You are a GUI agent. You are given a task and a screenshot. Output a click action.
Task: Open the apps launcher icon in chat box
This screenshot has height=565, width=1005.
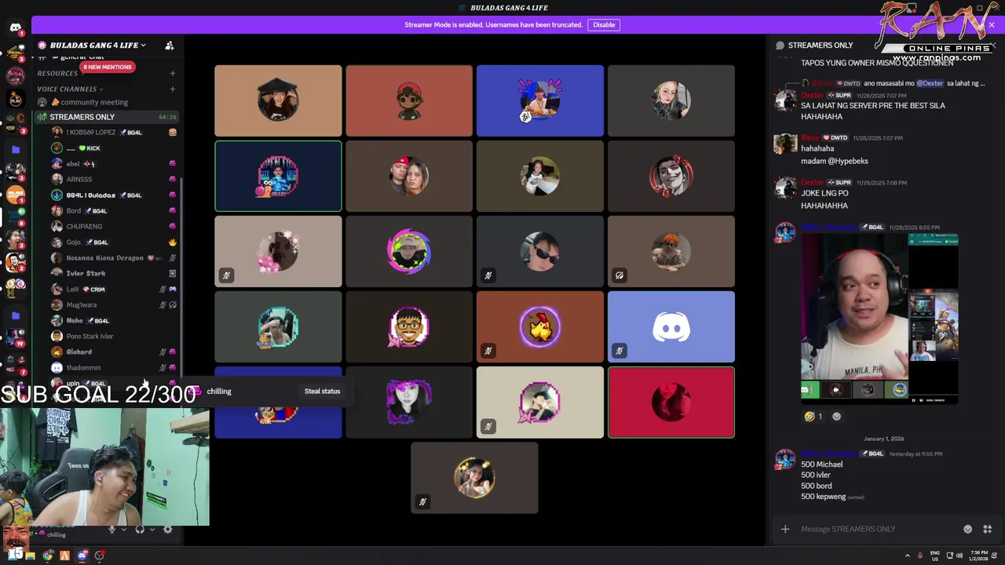pos(987,529)
